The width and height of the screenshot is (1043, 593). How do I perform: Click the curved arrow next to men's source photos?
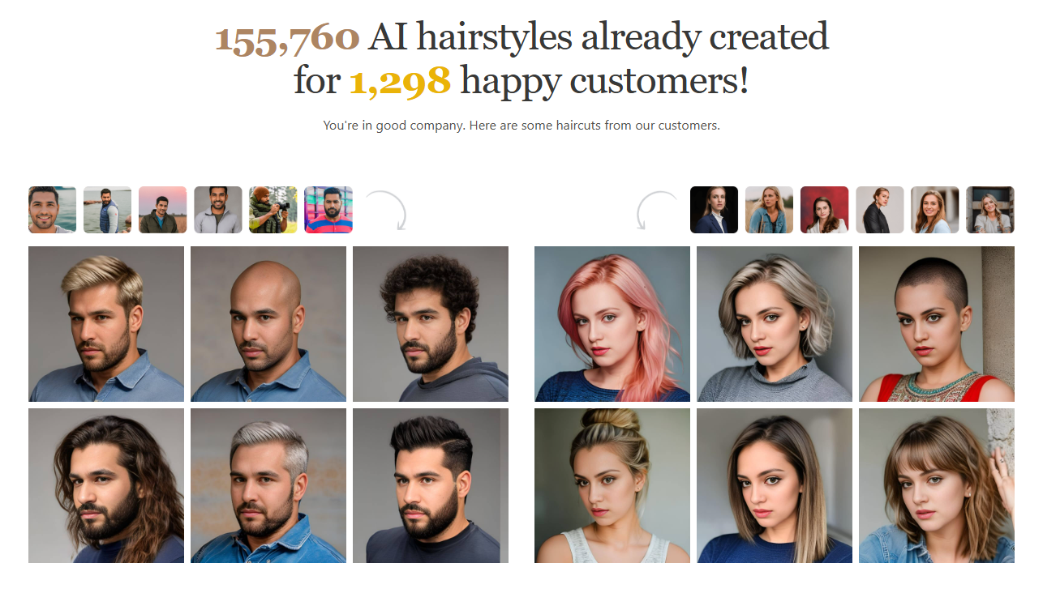386,211
